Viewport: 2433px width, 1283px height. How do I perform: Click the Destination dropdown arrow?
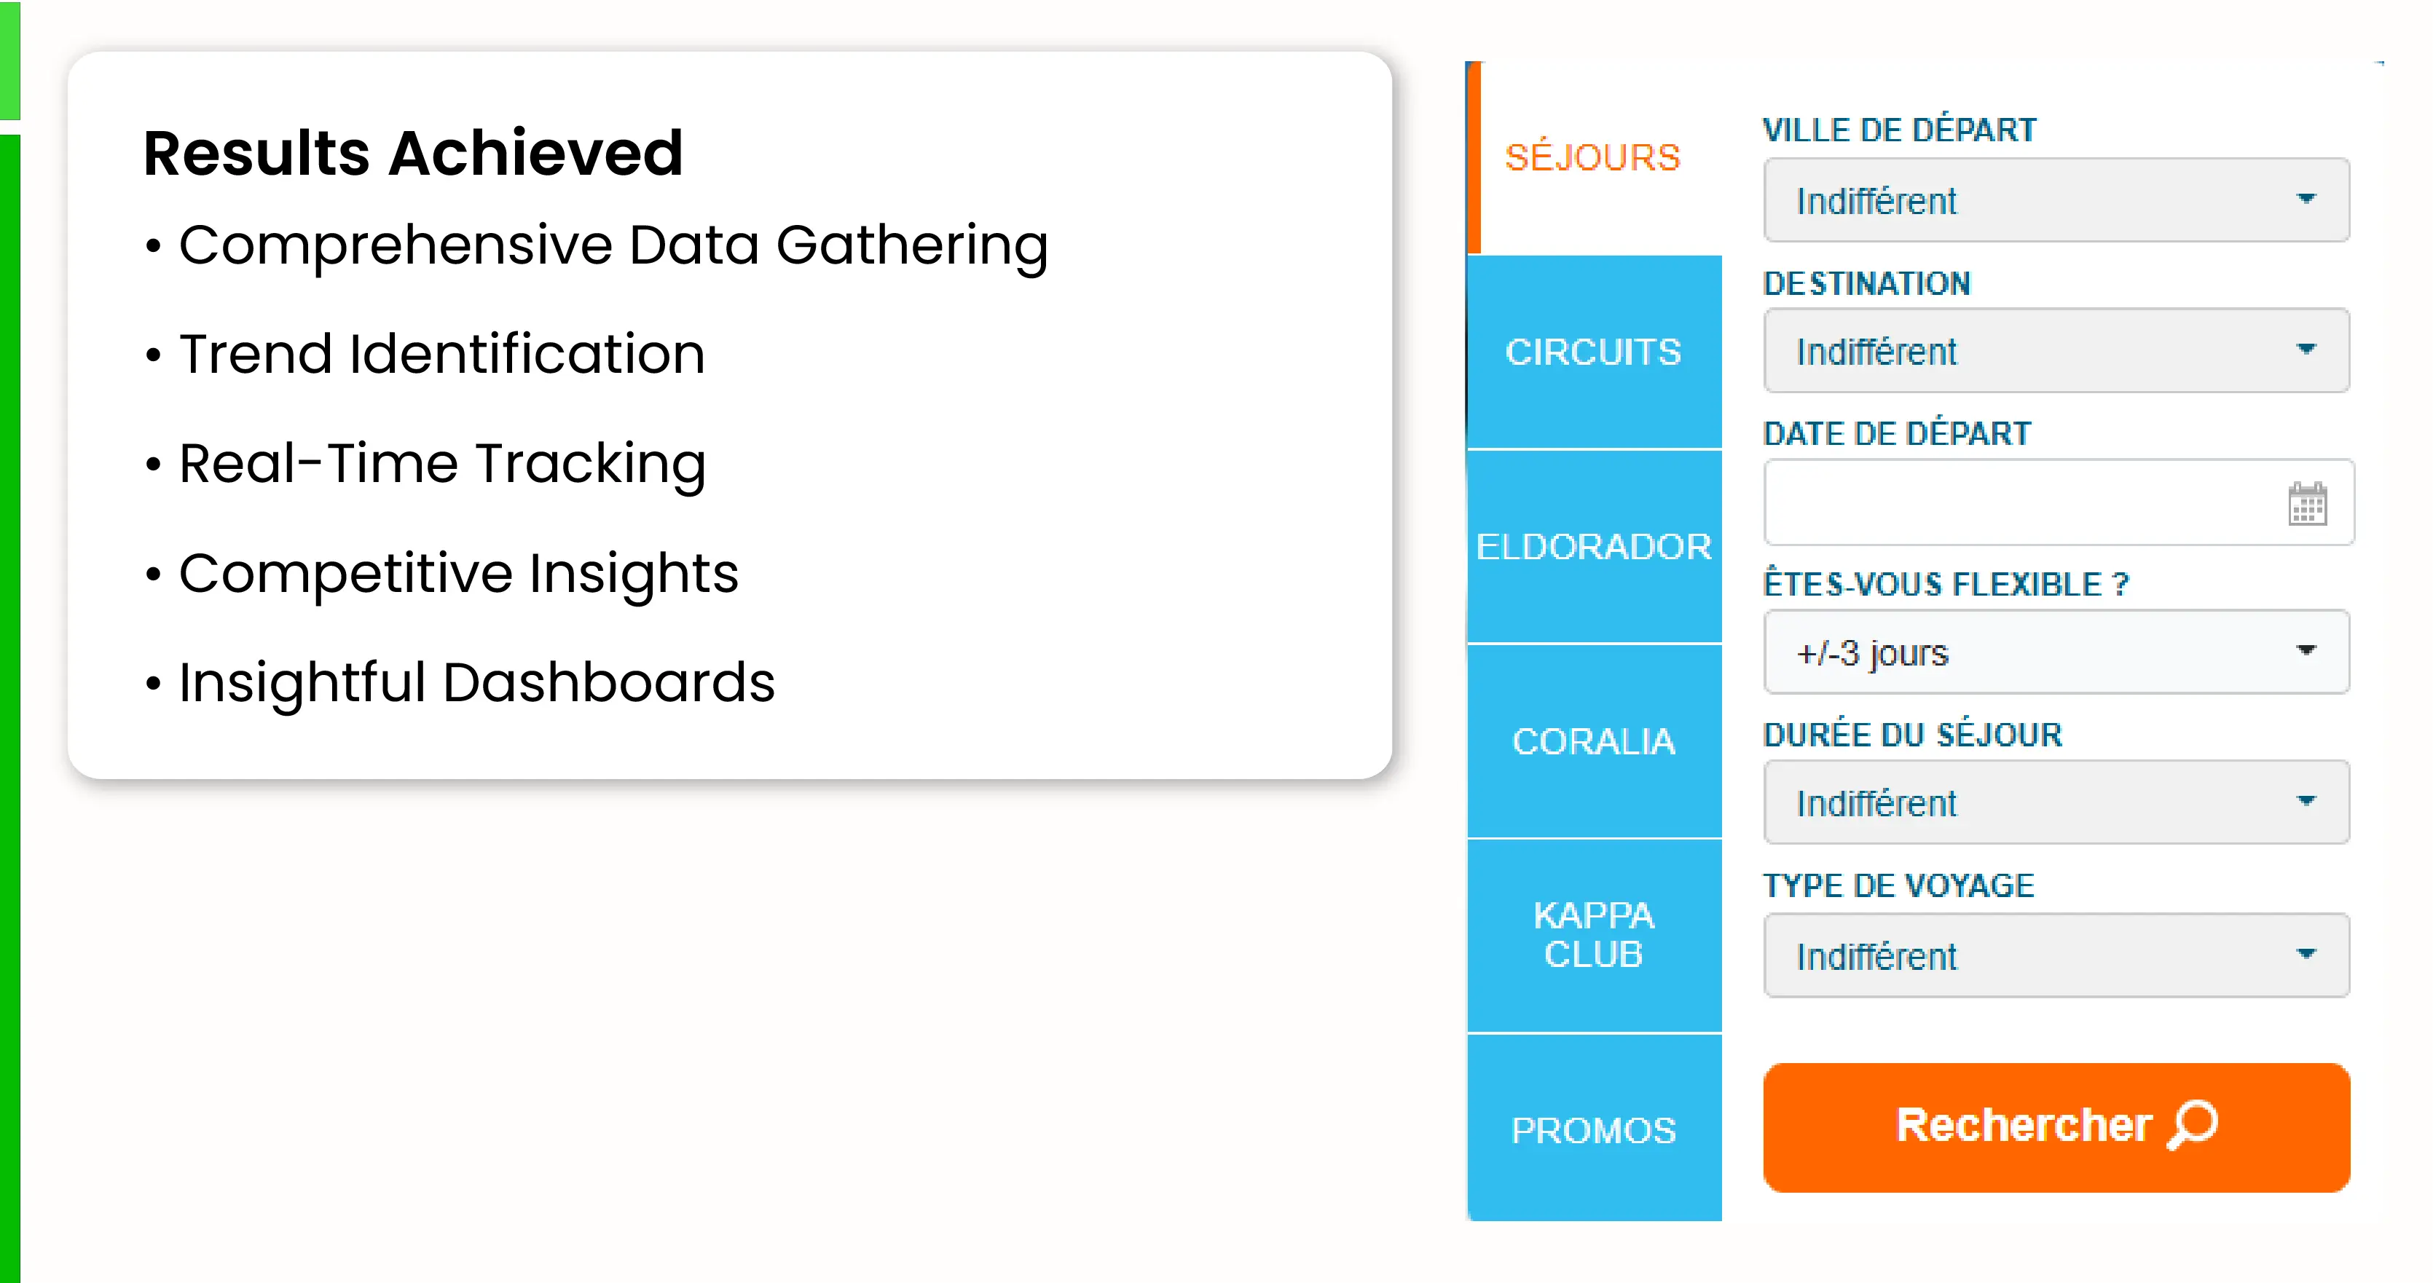2306,350
